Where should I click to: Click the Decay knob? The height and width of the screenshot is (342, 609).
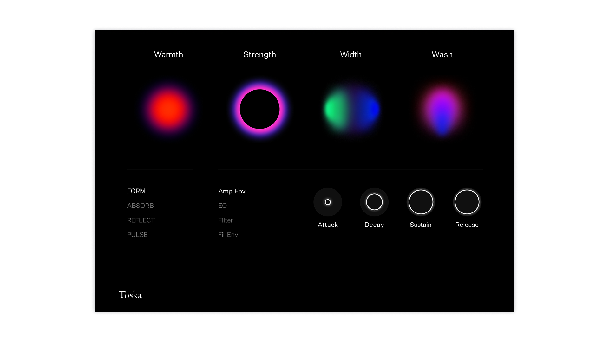[374, 202]
